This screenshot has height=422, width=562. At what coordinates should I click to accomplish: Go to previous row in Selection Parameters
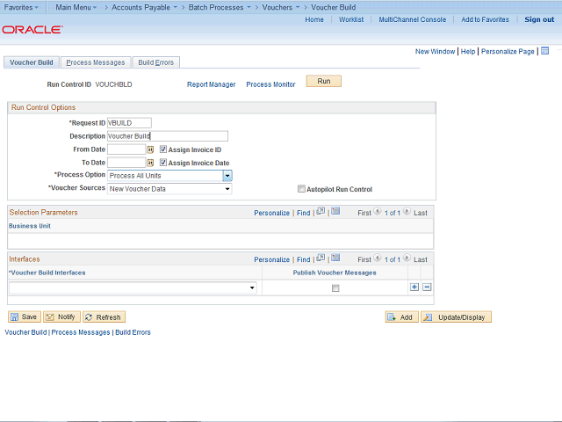click(x=378, y=211)
